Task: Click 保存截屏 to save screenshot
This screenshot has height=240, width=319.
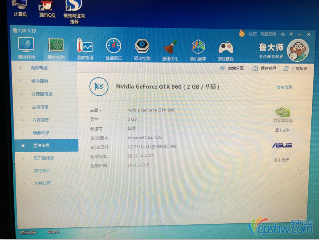Action: coord(264,69)
